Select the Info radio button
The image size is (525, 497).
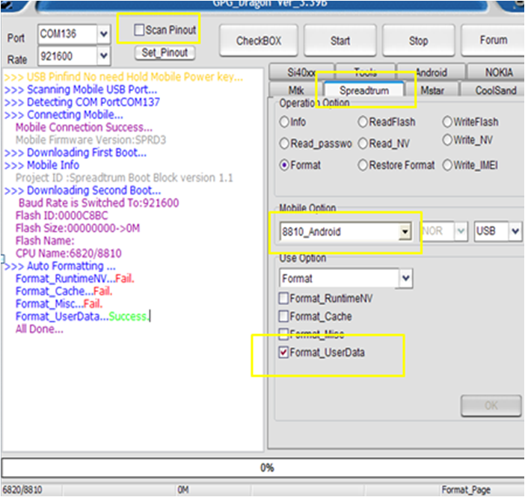click(x=284, y=122)
